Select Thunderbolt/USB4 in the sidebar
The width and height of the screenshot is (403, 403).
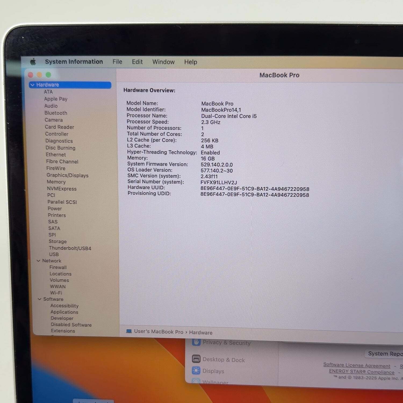pos(70,248)
